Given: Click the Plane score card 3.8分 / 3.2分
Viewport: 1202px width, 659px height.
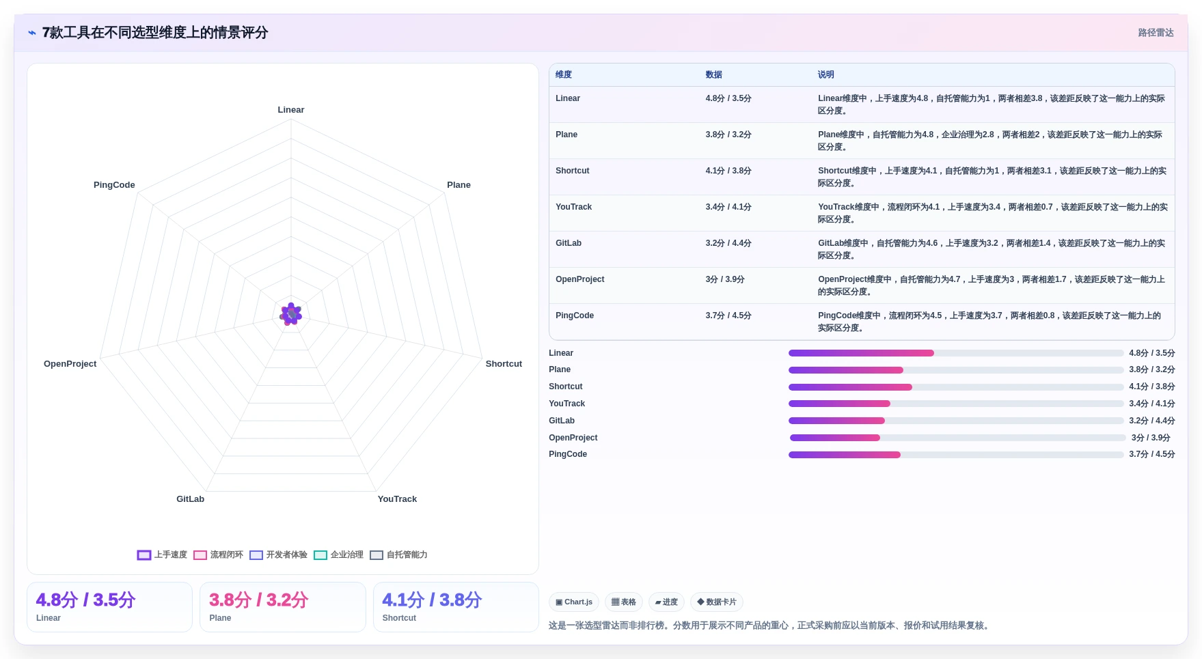Looking at the screenshot, I should (282, 607).
